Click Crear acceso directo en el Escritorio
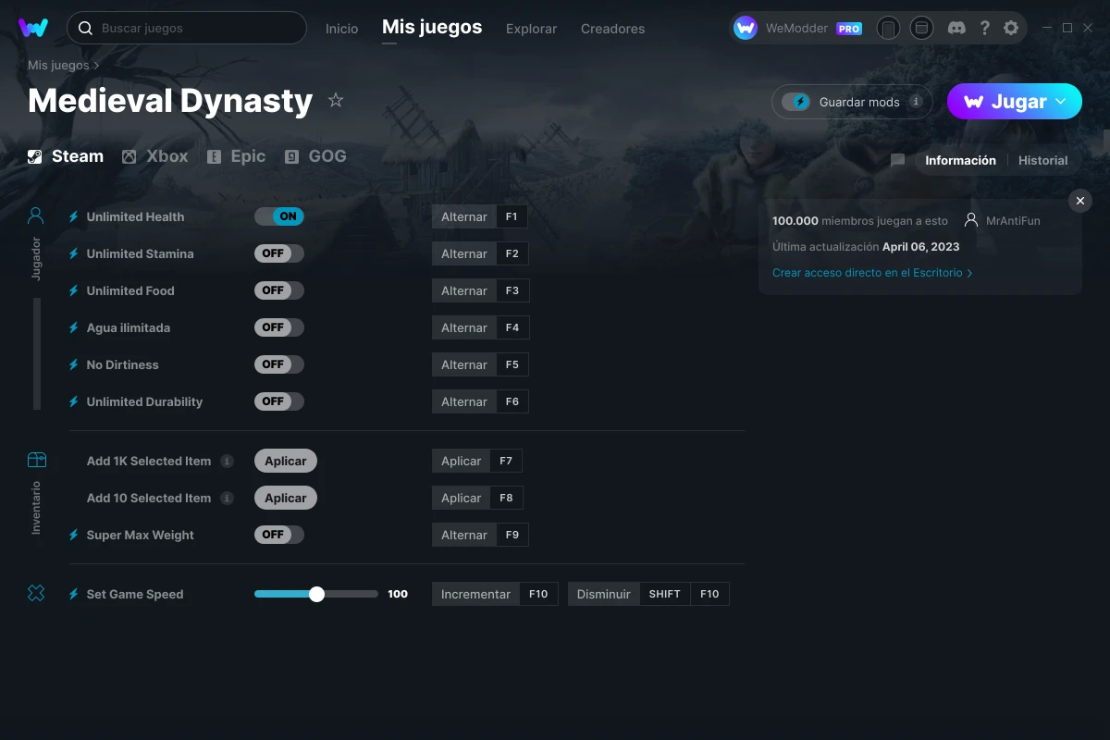 coord(872,273)
